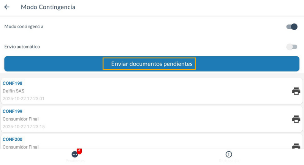Screen dimensions: 304x165
Task: Open the CONF198 document number link
Action: coord(13,83)
